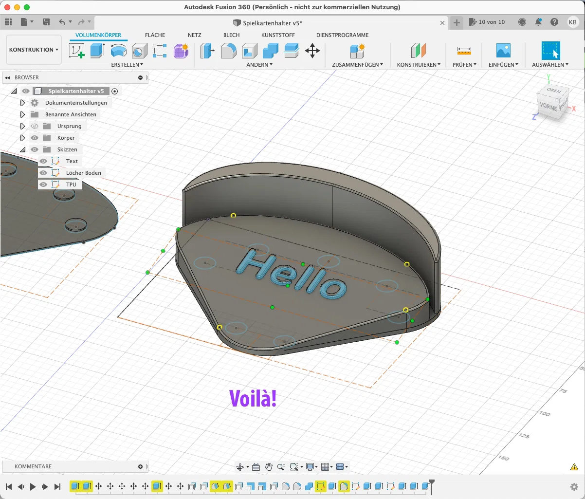Hide the Löcher Boden sketch
This screenshot has height=499, width=585.
[x=43, y=173]
